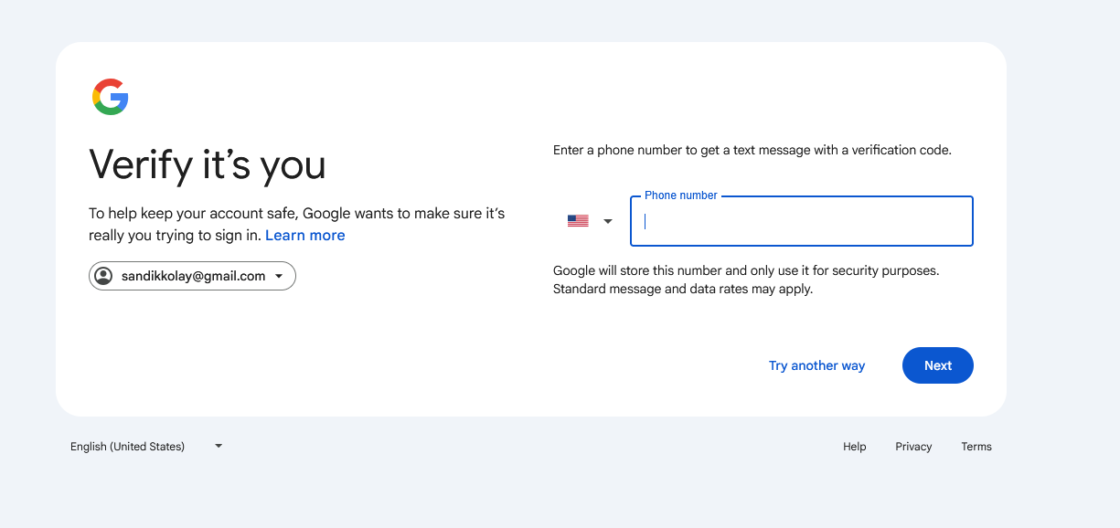This screenshot has width=1120, height=528.
Task: Click the keep your account safe description
Action: [296, 224]
